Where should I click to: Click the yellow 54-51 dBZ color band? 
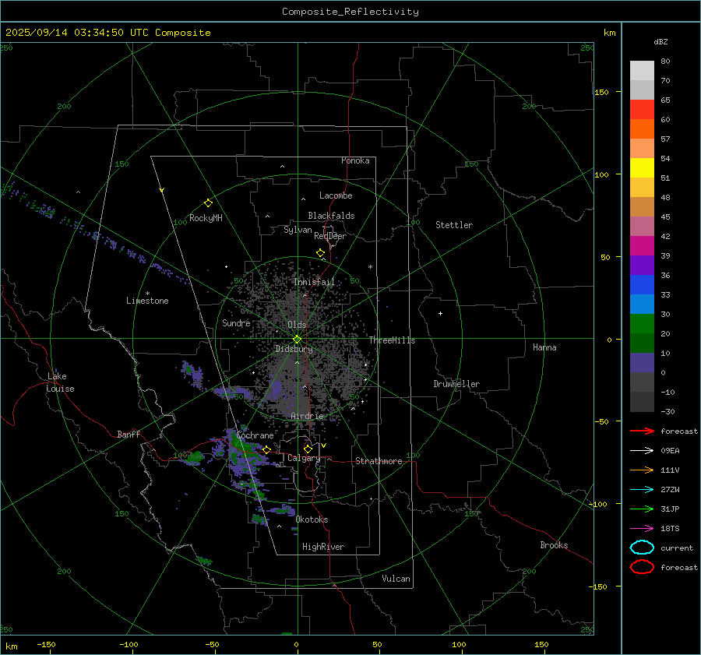pos(642,168)
